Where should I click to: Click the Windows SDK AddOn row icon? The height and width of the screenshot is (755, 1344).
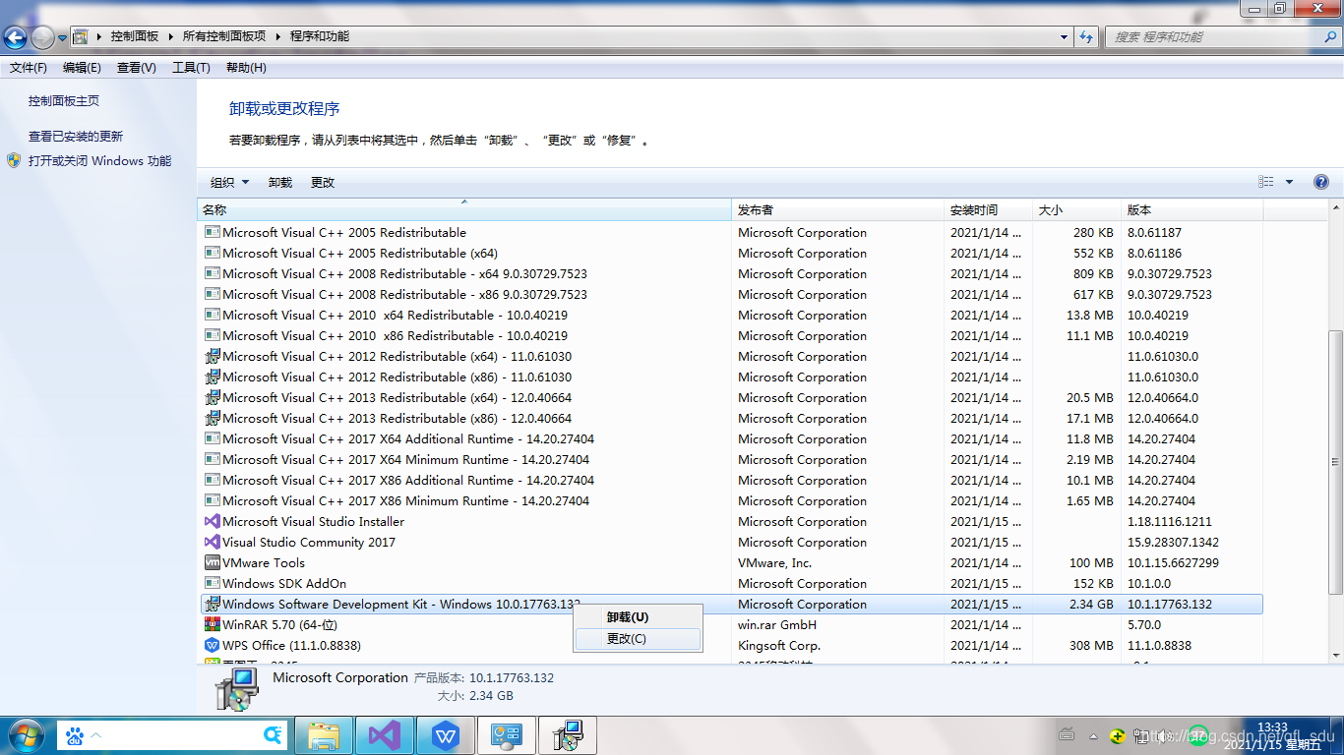pyautogui.click(x=212, y=583)
